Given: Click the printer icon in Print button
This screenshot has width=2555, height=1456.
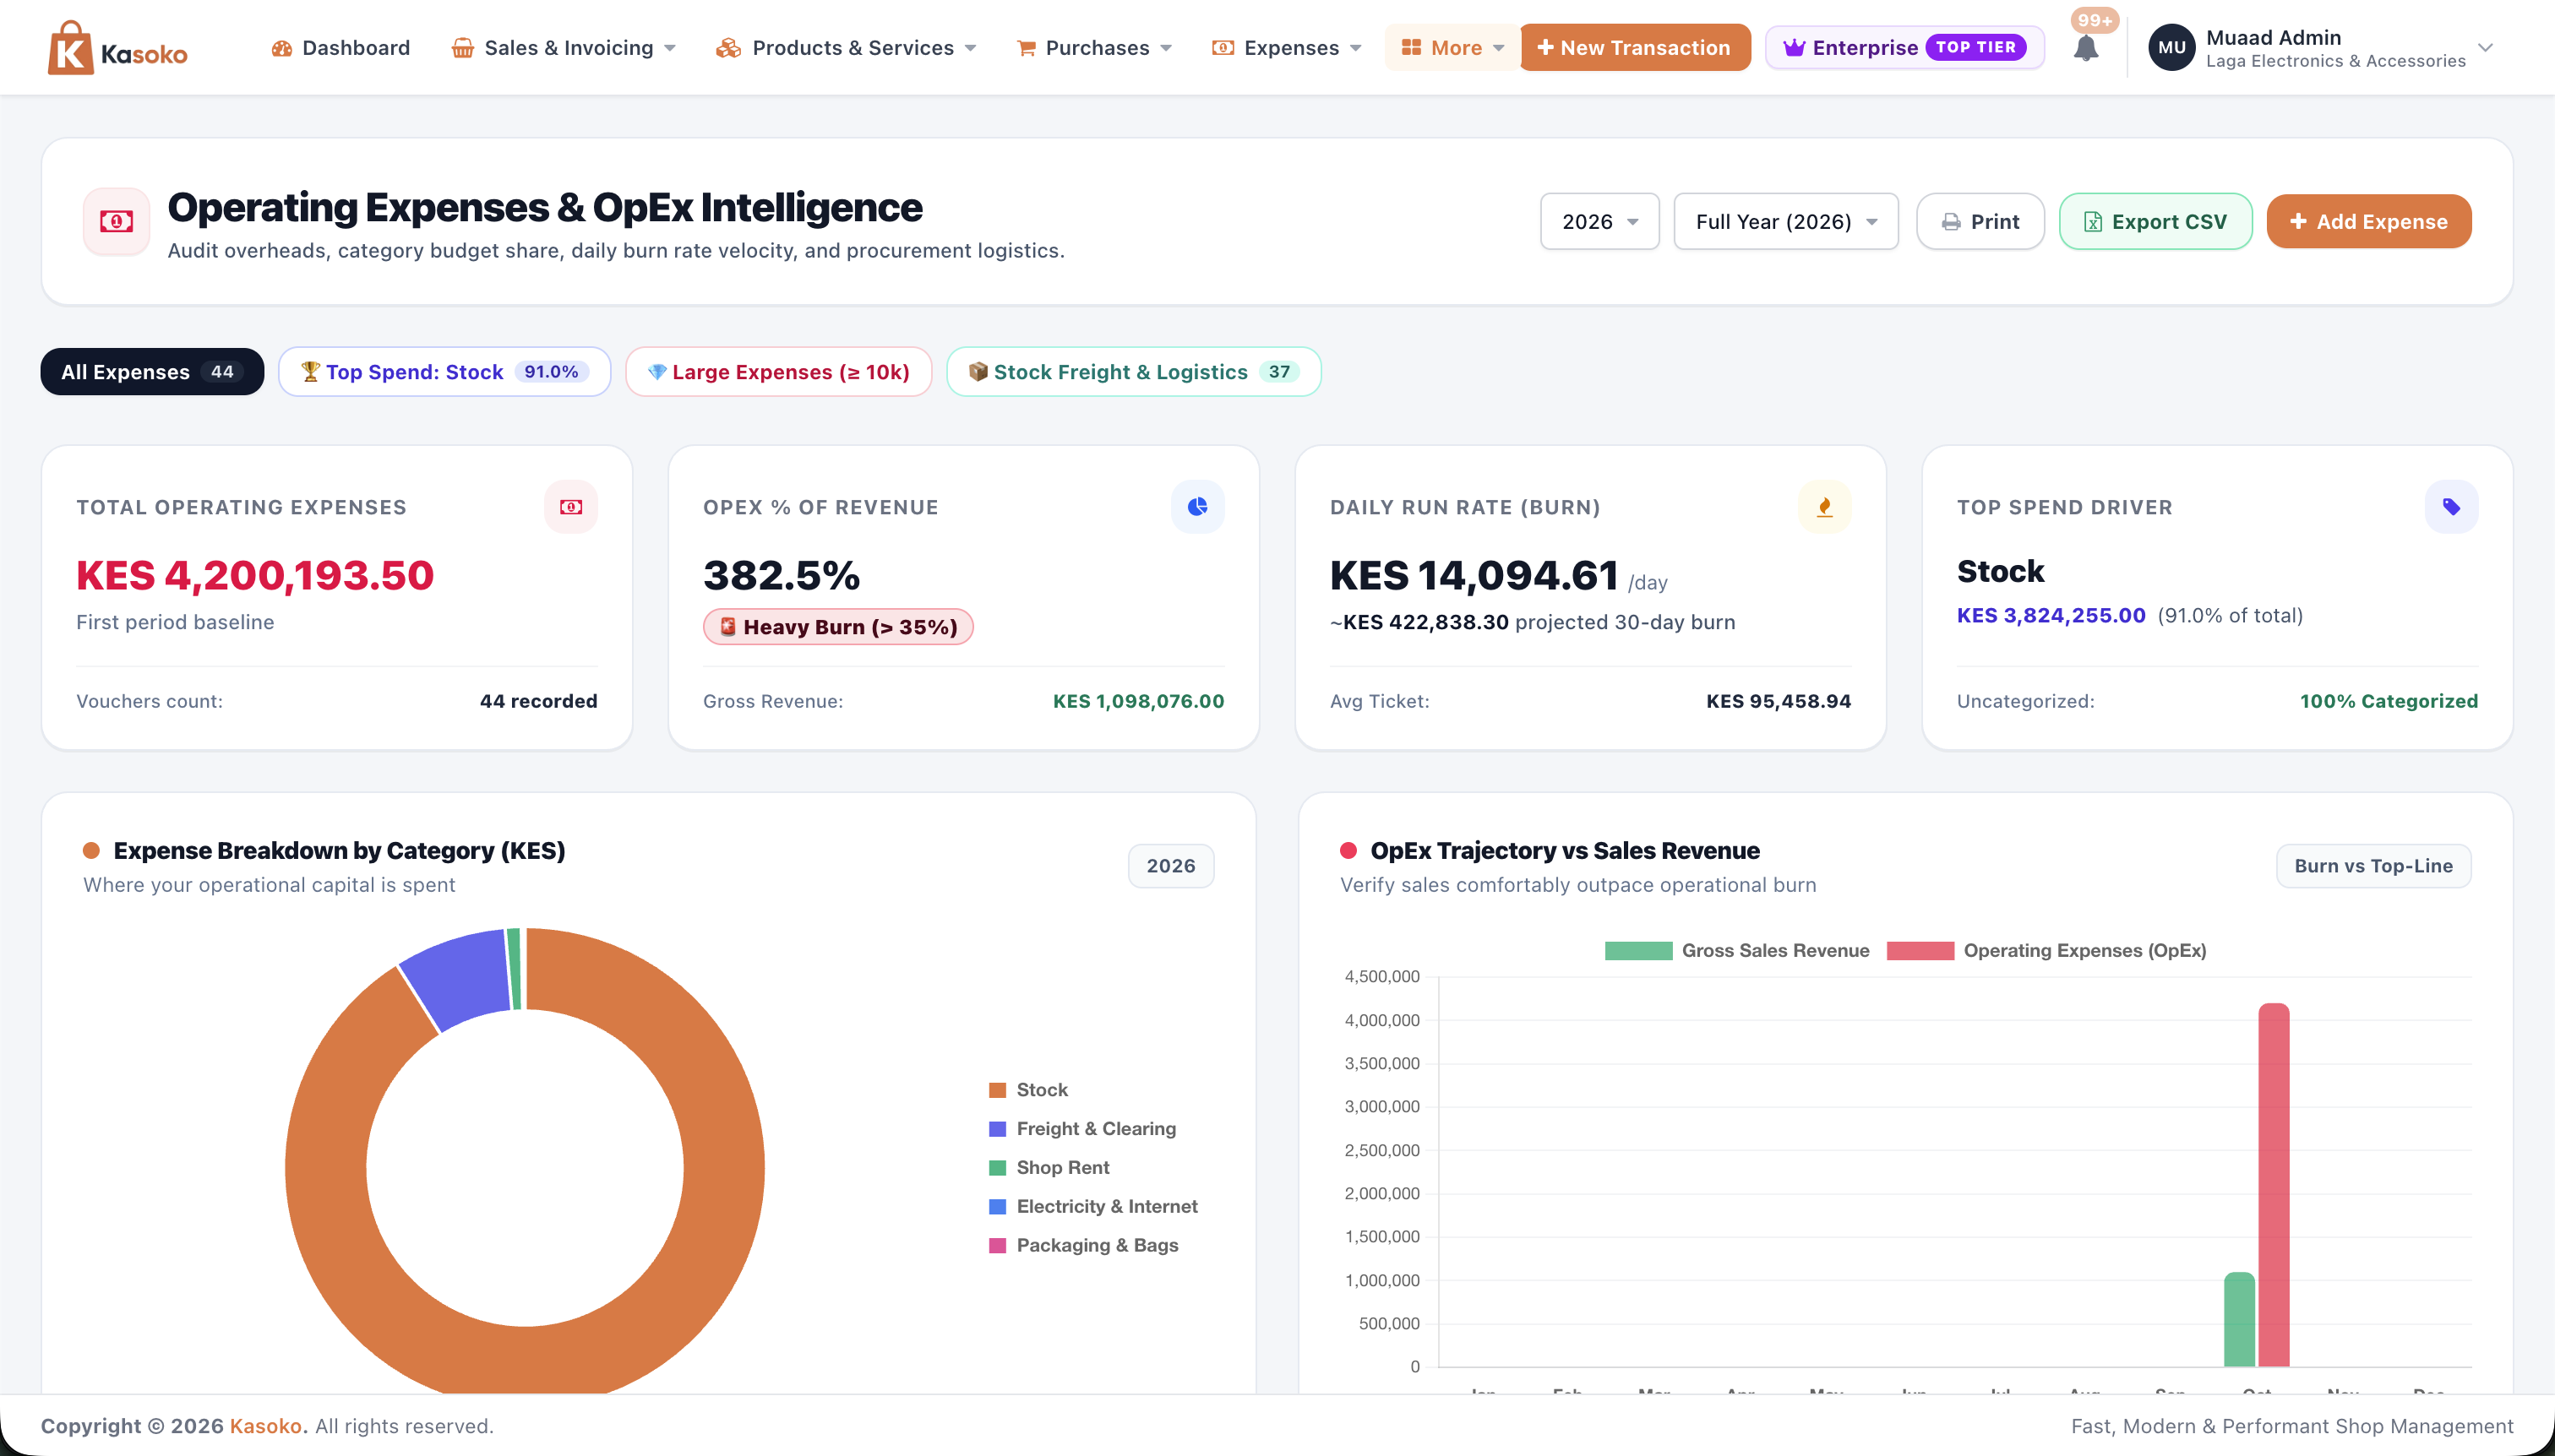Looking at the screenshot, I should coord(1951,222).
